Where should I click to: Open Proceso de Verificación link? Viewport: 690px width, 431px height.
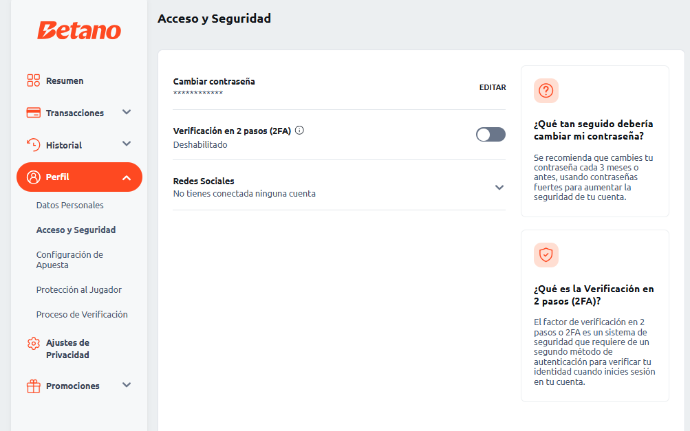[82, 315]
